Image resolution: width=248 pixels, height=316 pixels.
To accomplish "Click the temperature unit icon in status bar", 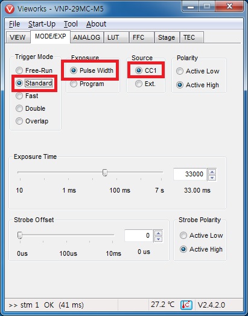I will tap(186, 305).
